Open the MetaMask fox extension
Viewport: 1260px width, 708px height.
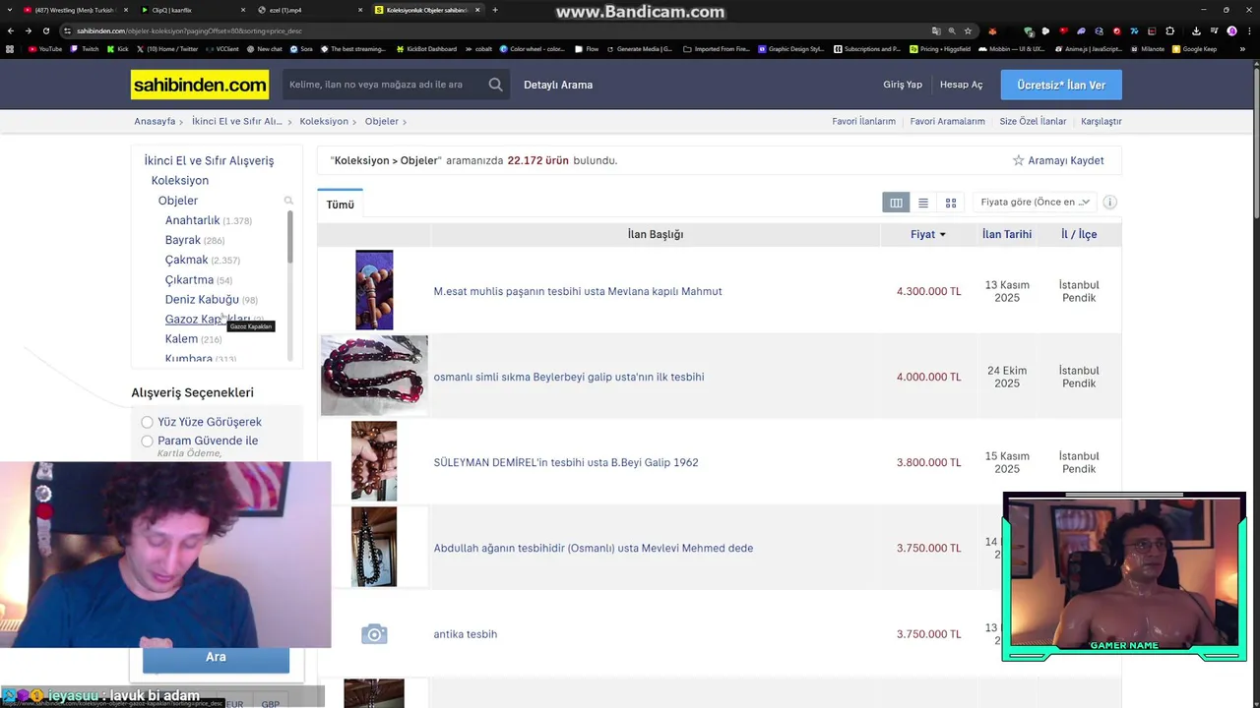coord(992,31)
